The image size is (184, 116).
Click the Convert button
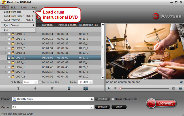pos(161,103)
